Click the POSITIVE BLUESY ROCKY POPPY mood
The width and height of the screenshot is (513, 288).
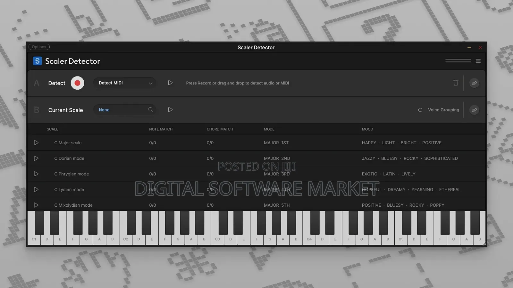[x=403, y=205]
